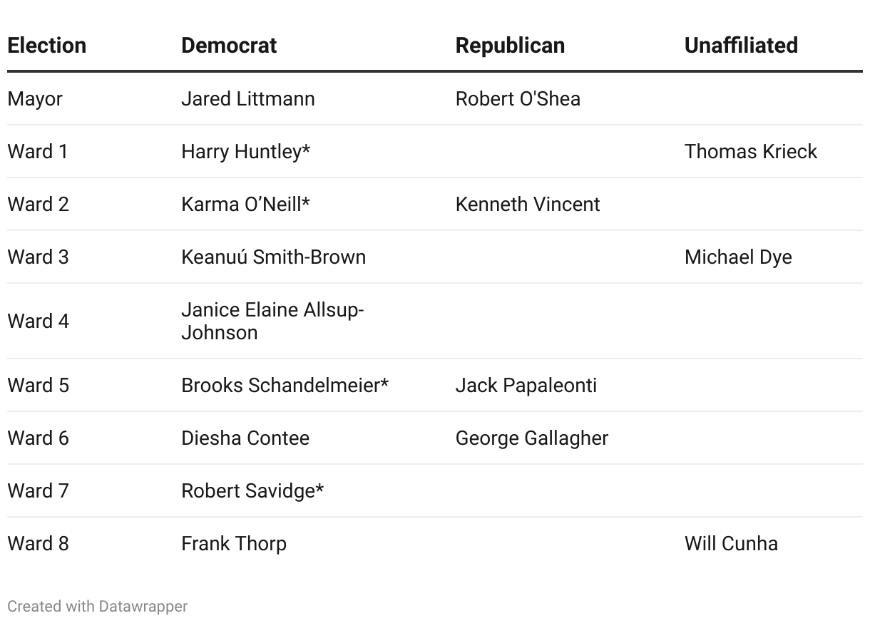Click the Unaffiliated column header

[741, 46]
